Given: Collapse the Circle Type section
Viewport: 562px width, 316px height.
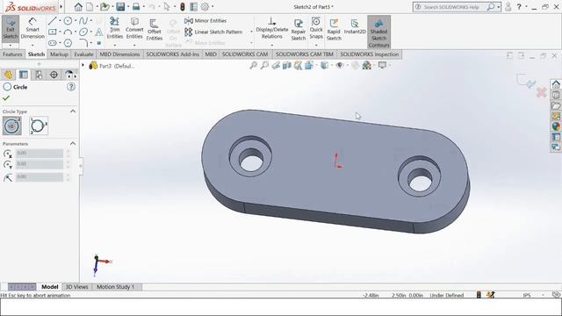Looking at the screenshot, I should tap(73, 111).
